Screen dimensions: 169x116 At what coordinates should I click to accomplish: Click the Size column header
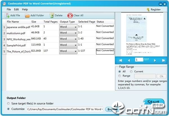tap(34, 22)
